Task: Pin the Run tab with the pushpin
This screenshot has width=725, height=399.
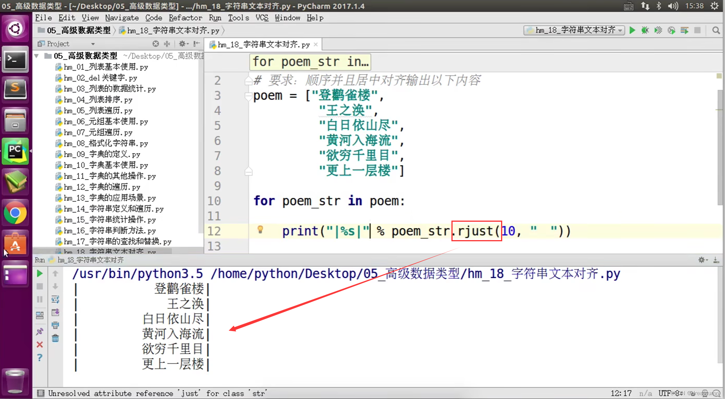Action: pos(39,331)
